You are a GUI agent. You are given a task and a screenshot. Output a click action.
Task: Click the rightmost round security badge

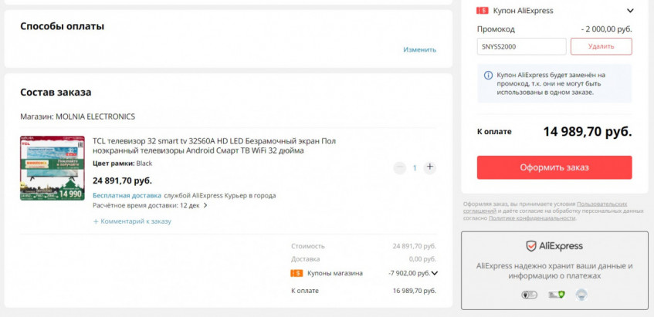coord(581,294)
